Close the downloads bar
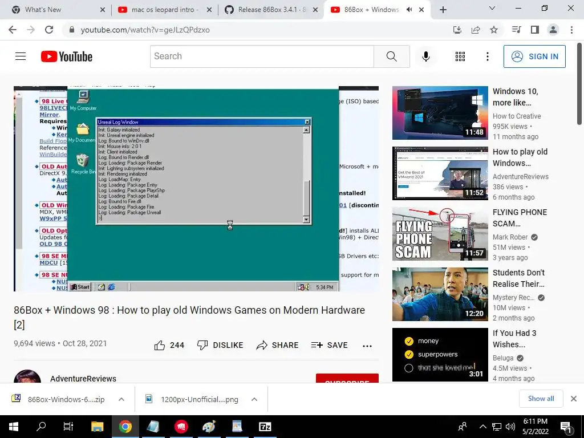Viewport: 584px width, 438px height. click(x=574, y=399)
